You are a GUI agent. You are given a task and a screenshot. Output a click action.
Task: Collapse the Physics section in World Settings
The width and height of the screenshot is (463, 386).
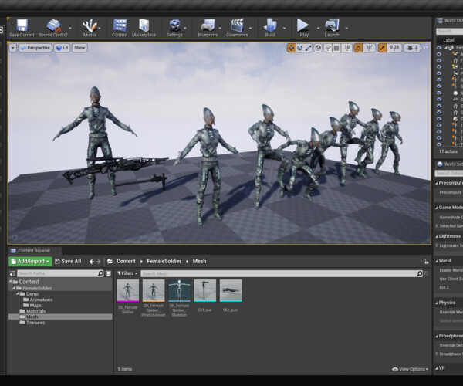pos(437,303)
